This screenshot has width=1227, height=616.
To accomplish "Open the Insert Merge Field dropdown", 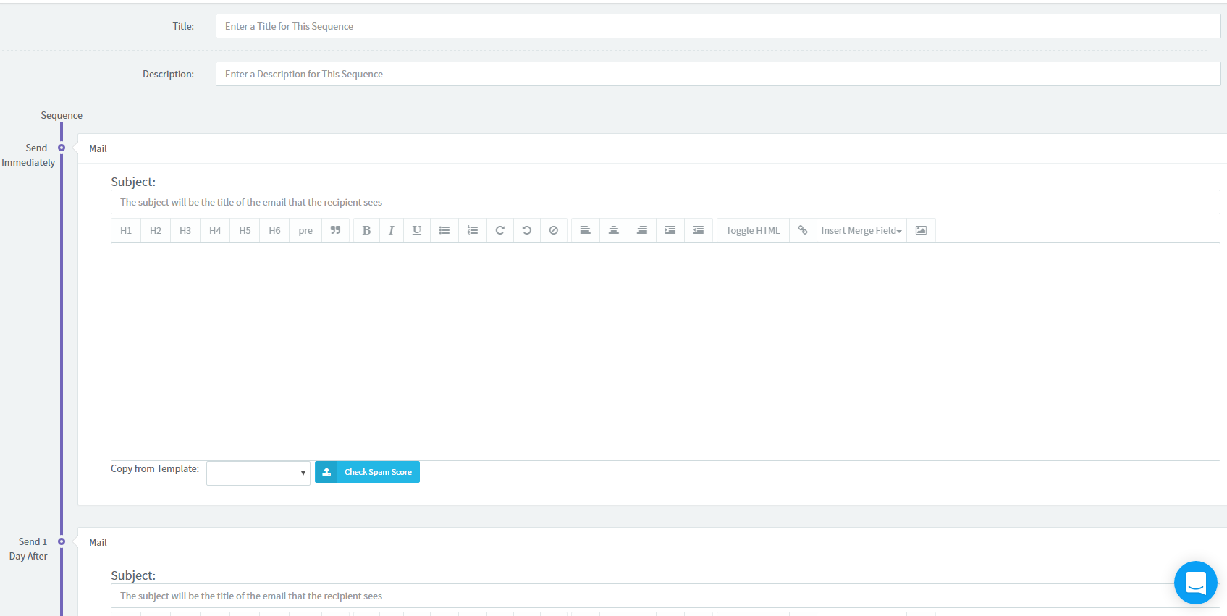I will [x=861, y=230].
